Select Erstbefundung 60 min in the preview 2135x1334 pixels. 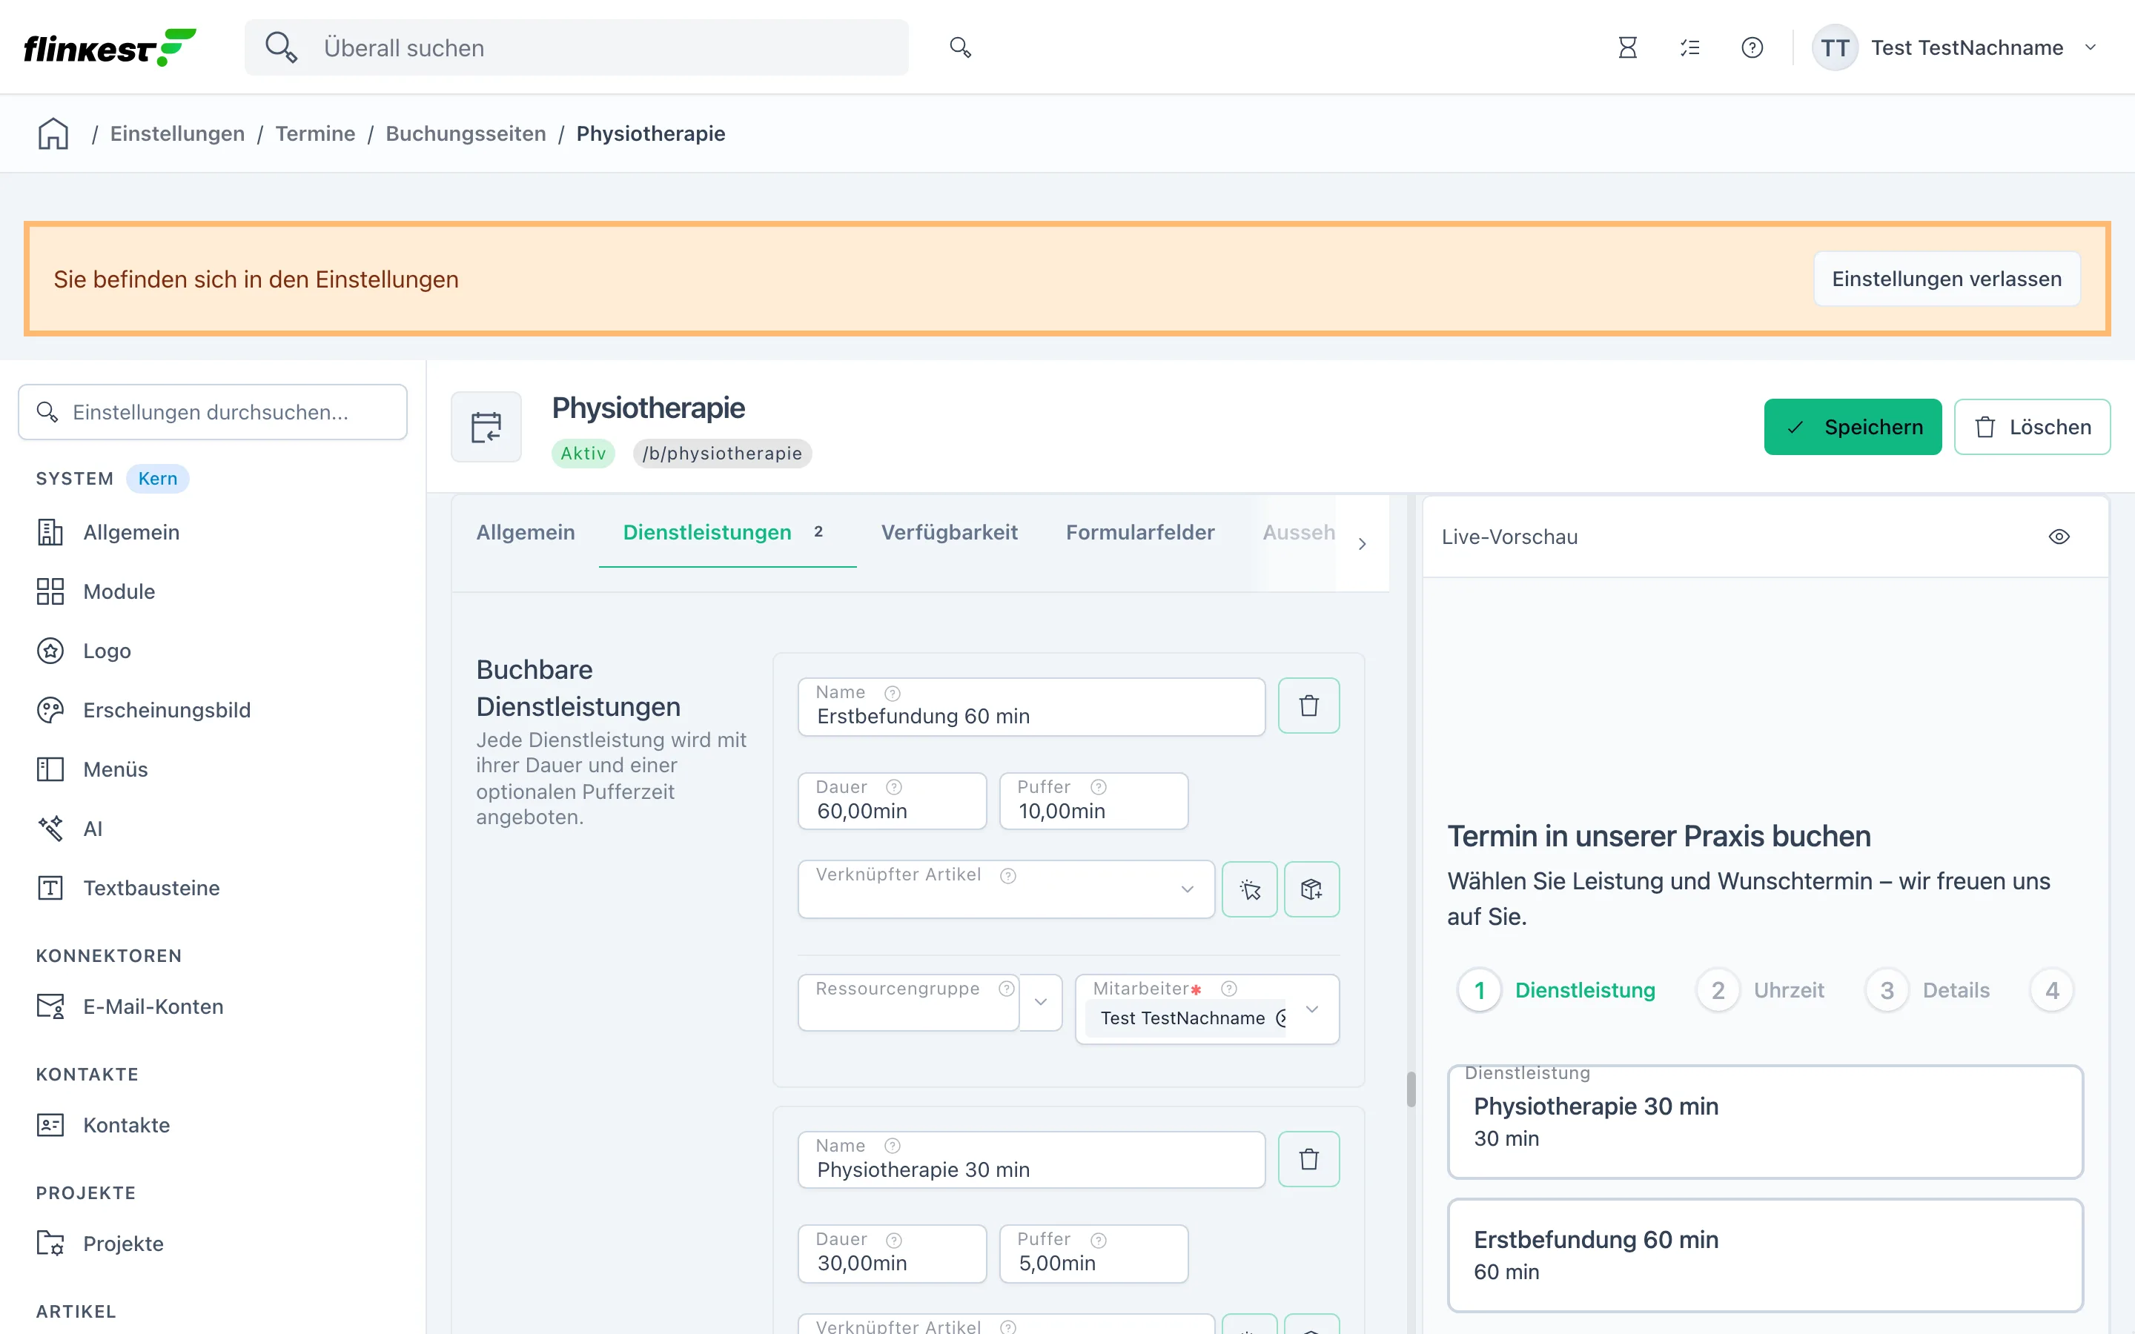tap(1765, 1255)
